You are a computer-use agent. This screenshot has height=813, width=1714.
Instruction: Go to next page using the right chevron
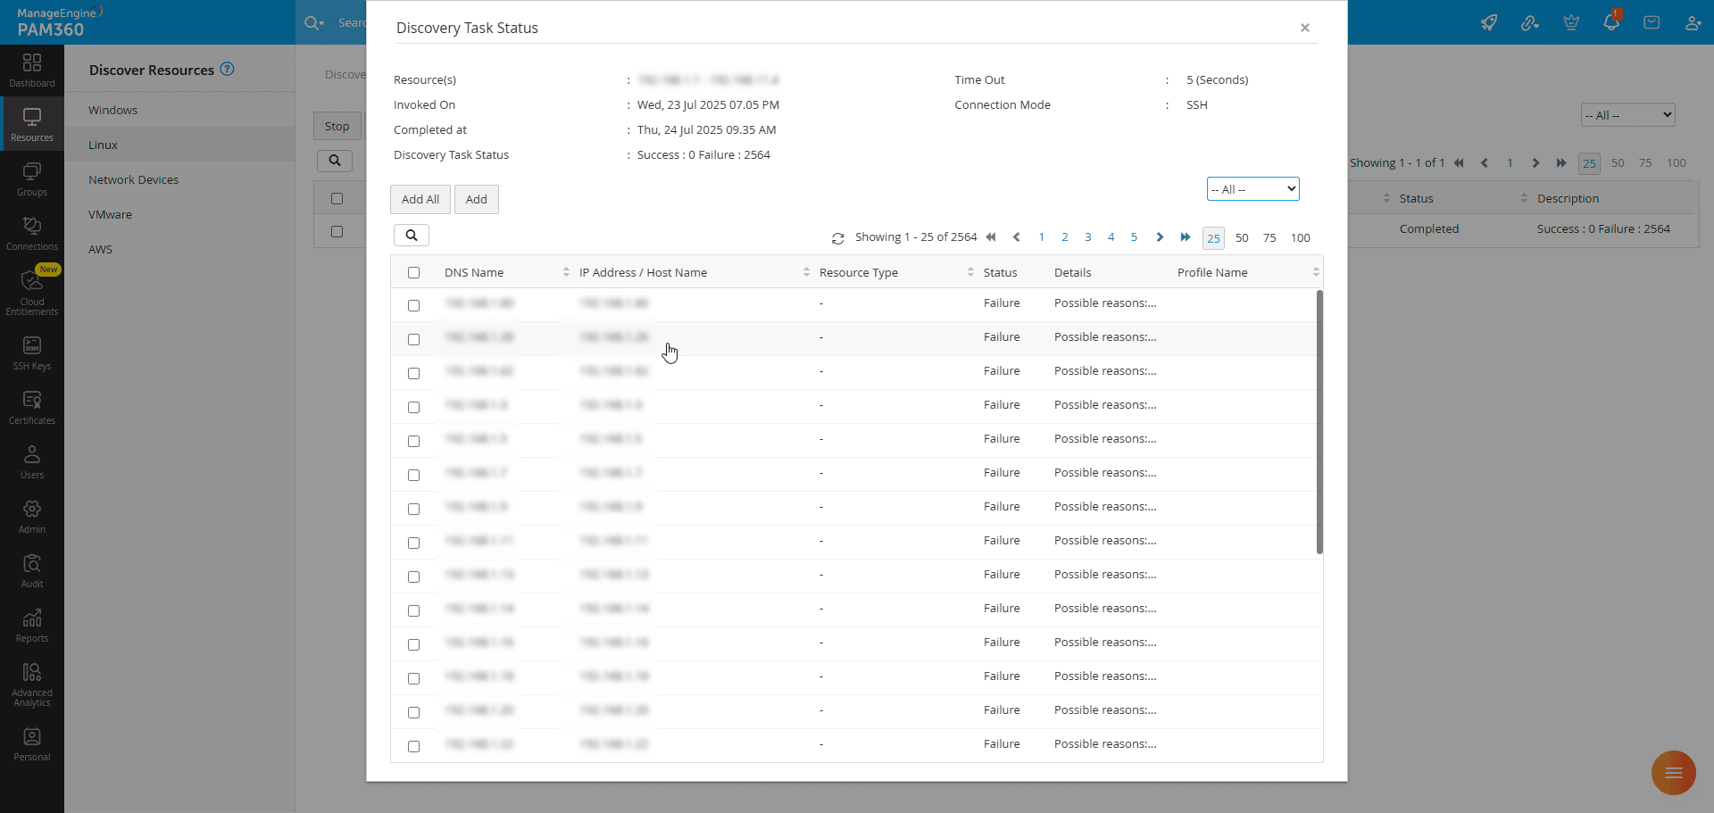point(1160,237)
